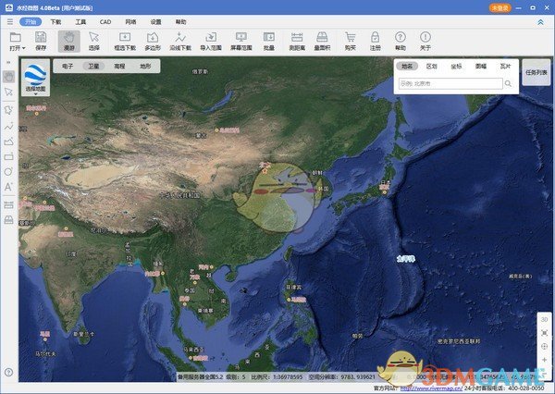Select the distance ruler in left sidebar
The height and width of the screenshot is (394, 555).
pos(8,204)
